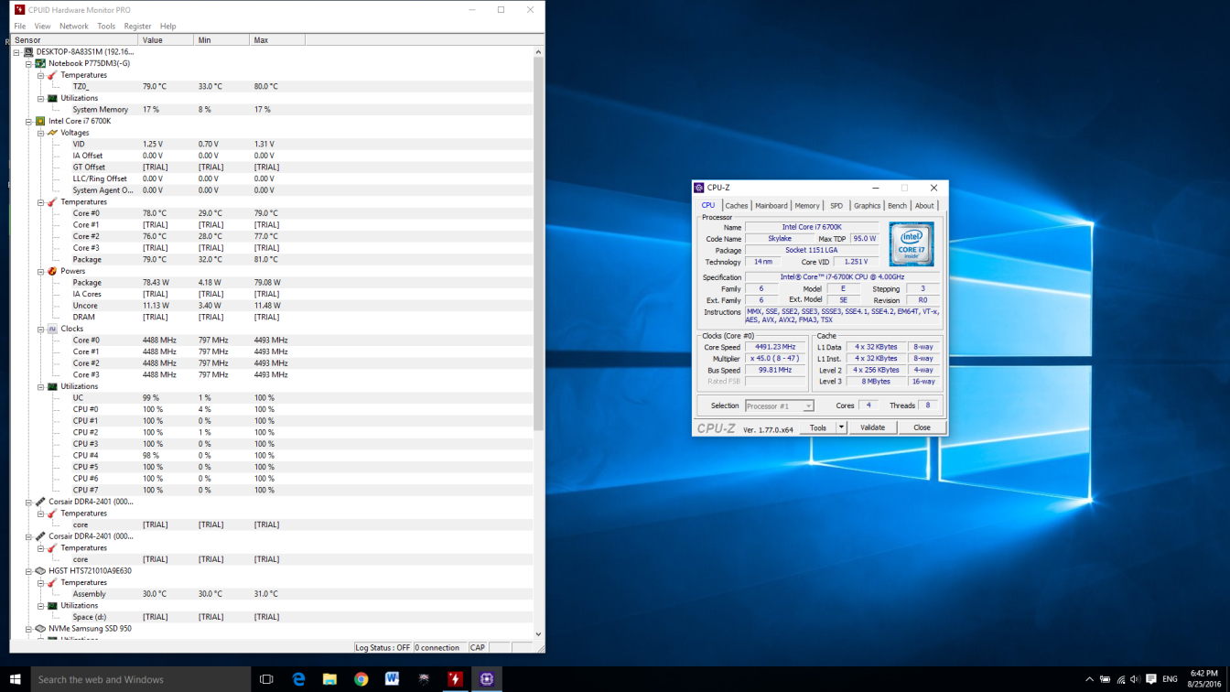
Task: Collapse the DESKTOP-8A83S1M root node
Action: pos(16,52)
